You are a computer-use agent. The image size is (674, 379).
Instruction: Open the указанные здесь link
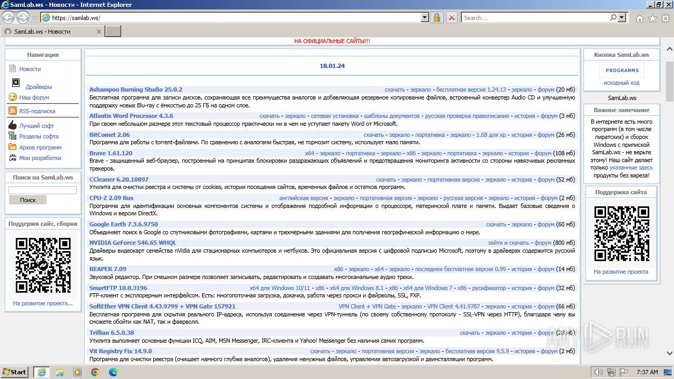click(631, 167)
